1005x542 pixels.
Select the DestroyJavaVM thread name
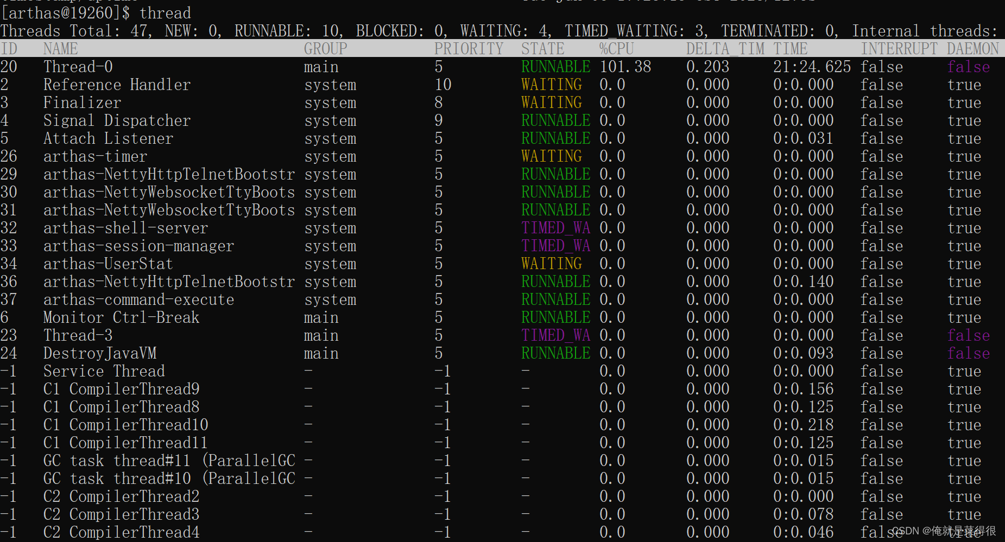pyautogui.click(x=100, y=353)
